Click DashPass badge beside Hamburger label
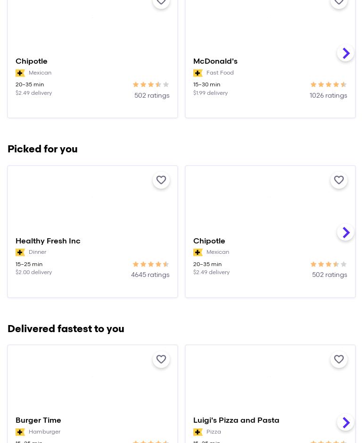Screen dimensions: 363x443 click(20, 432)
